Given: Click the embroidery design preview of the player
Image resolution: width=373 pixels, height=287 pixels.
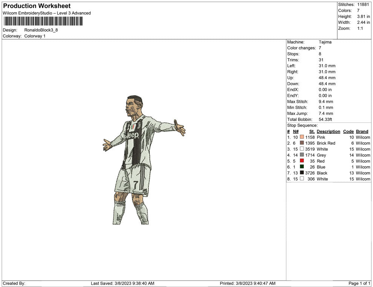Looking at the screenshot, I should (x=144, y=160).
